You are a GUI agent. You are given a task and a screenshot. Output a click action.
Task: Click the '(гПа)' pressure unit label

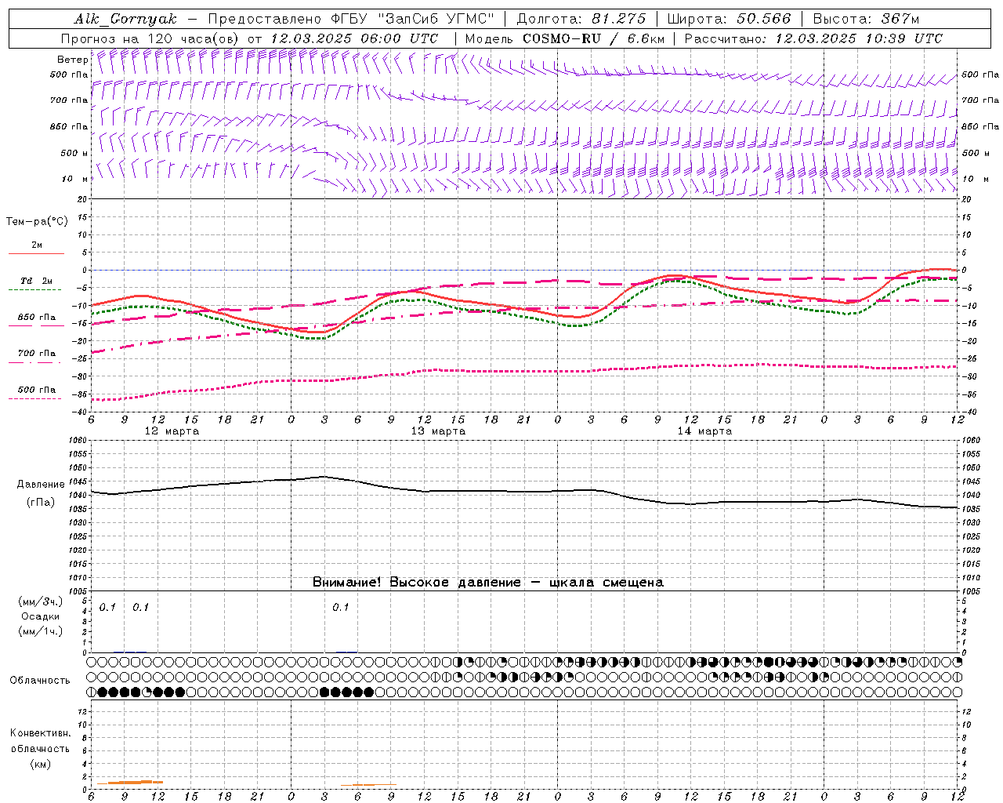click(41, 503)
